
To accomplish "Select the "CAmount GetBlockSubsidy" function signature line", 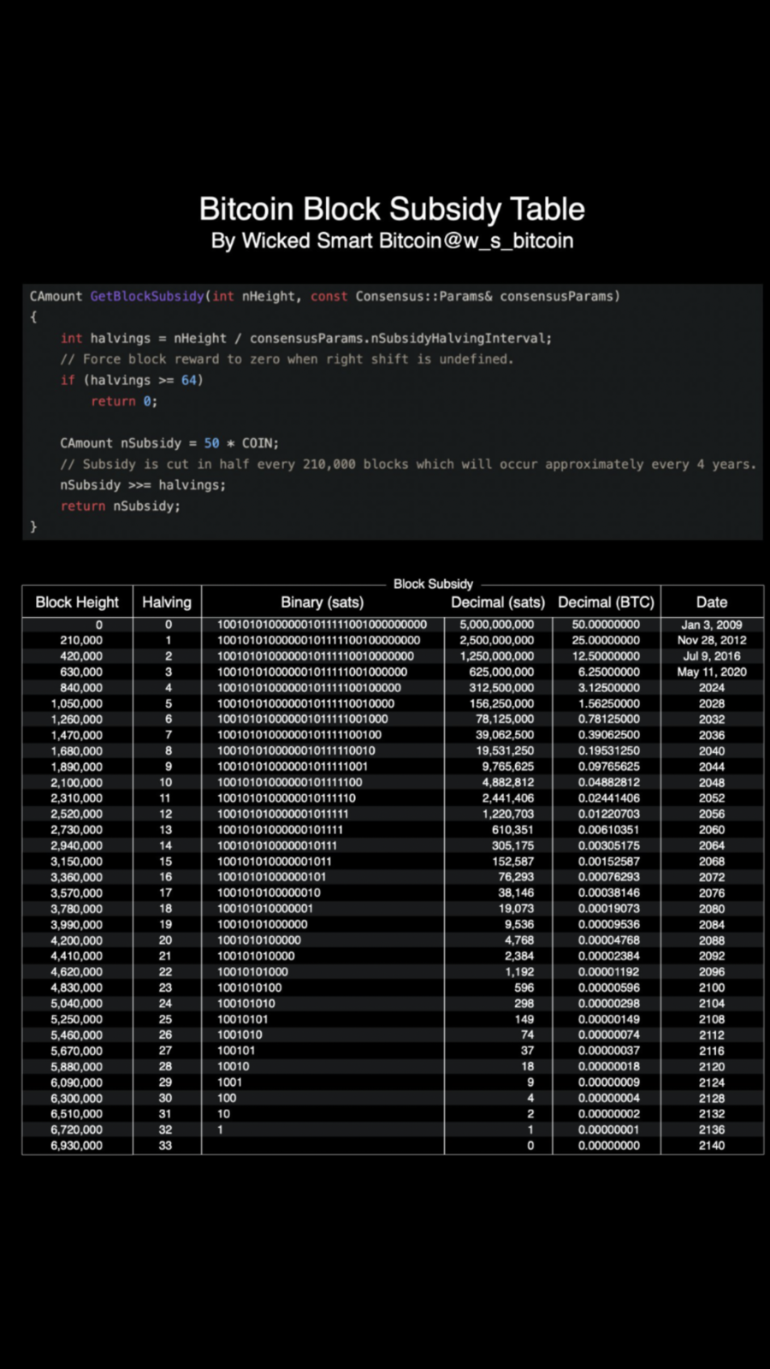I will pos(324,296).
